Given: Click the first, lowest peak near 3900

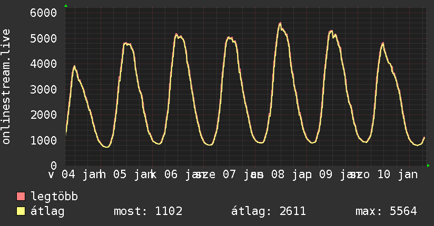Looking at the screenshot, I should coord(75,66).
